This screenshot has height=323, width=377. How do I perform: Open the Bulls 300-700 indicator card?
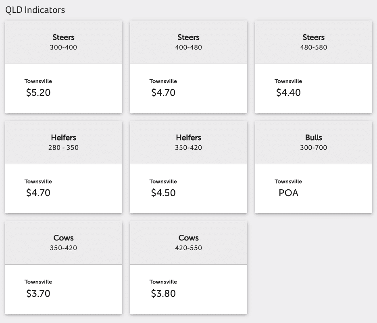point(314,167)
